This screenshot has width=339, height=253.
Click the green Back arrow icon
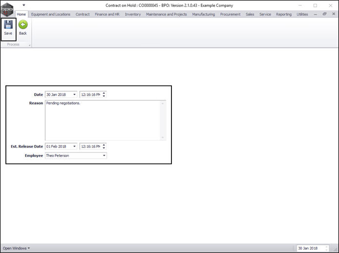(x=23, y=24)
